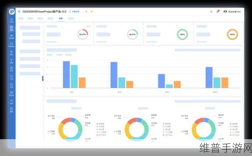This screenshot has height=156, width=252.
Task: Select the active underlined tab in the tab bar
Action: pos(61,19)
